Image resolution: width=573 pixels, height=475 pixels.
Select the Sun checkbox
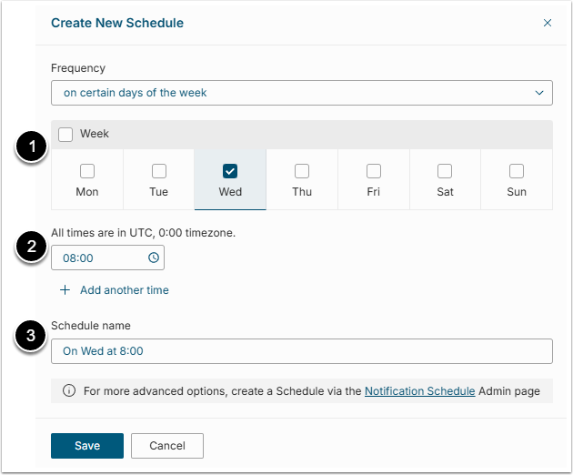(517, 170)
